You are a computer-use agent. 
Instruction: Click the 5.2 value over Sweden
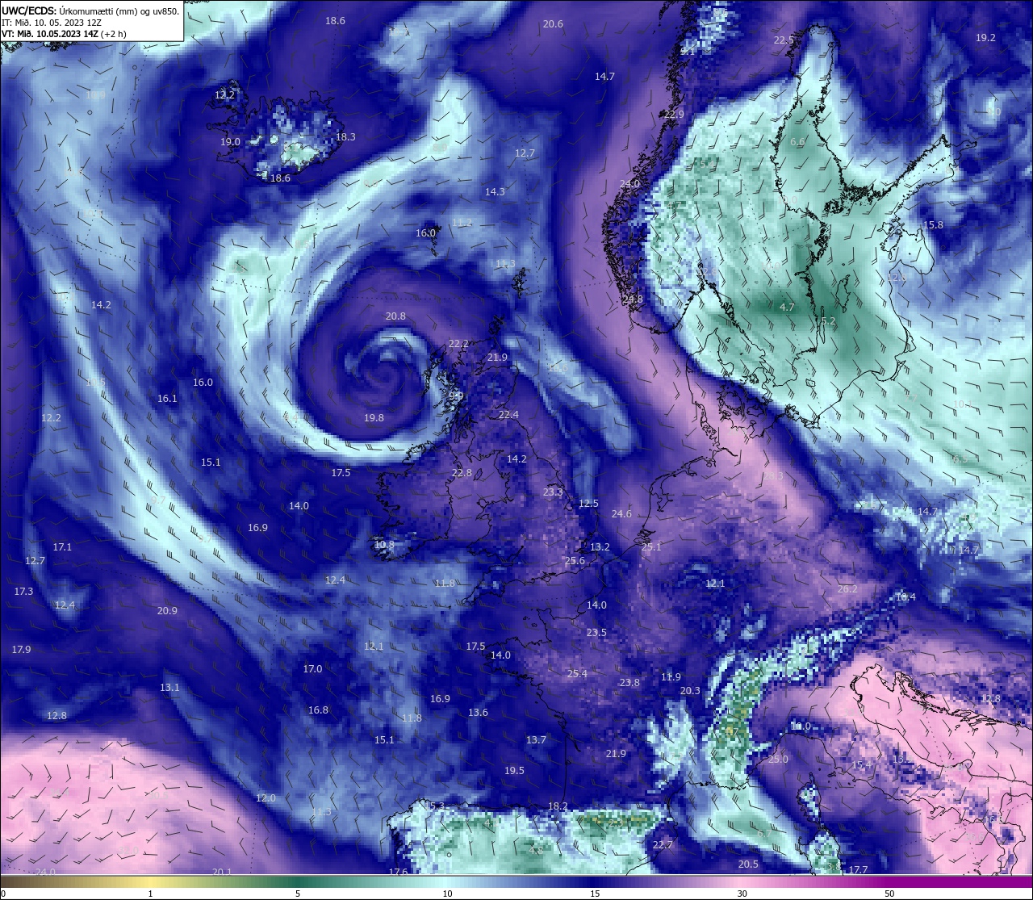pos(828,321)
